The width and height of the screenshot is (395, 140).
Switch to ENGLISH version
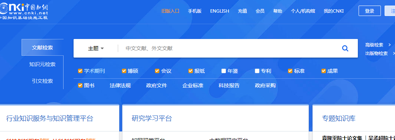pyautogui.click(x=220, y=11)
